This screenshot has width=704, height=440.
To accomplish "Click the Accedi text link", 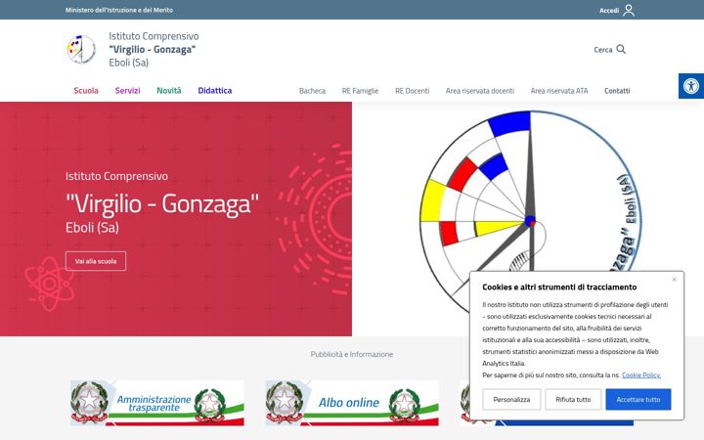I will [609, 11].
